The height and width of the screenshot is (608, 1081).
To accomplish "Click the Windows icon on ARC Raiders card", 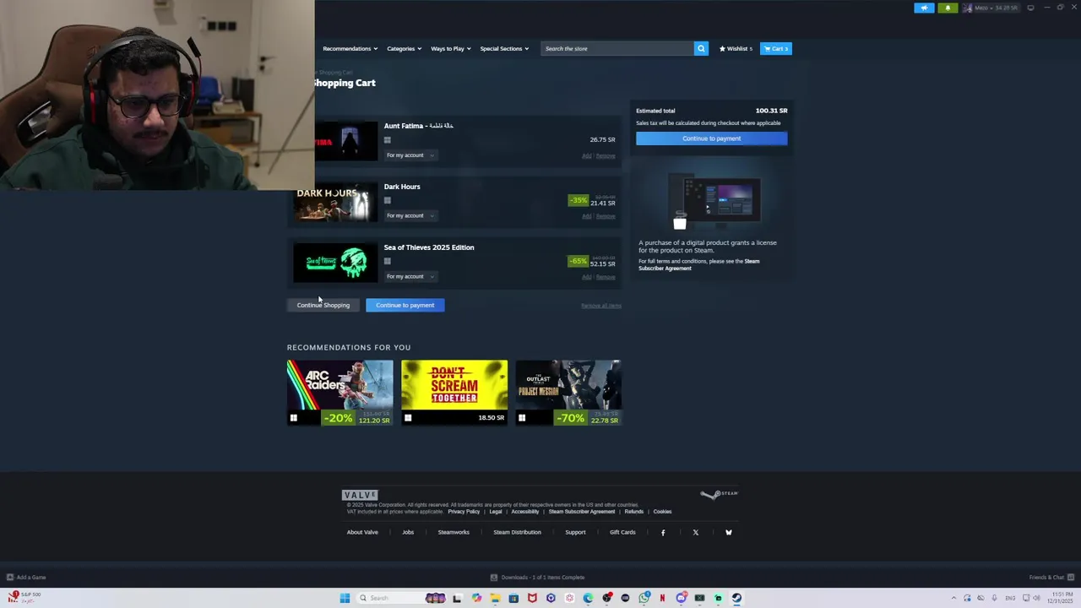I will 293,418.
